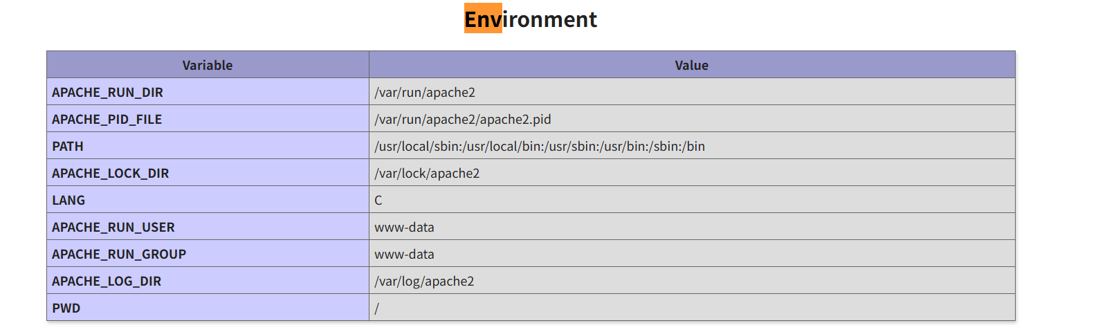Viewport: 1107px width, 332px height.
Task: Select the APACHE_LOG_DIR variable name
Action: coord(107,281)
